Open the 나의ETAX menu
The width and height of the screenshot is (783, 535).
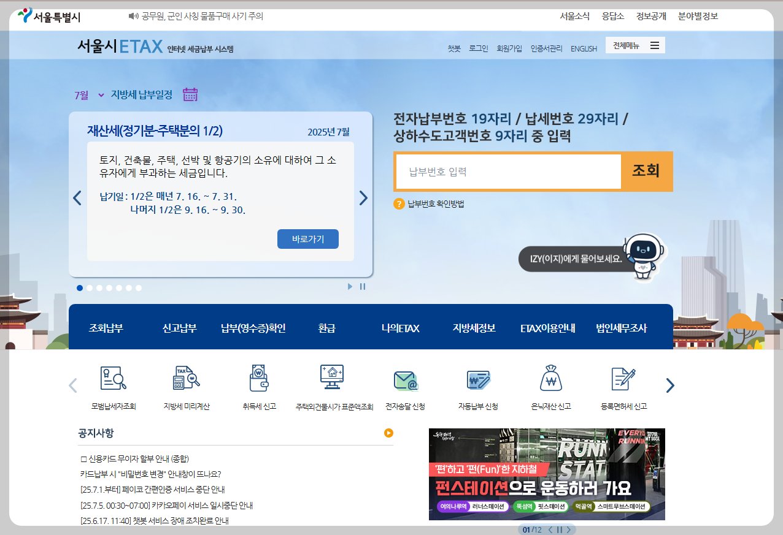pyautogui.click(x=400, y=328)
